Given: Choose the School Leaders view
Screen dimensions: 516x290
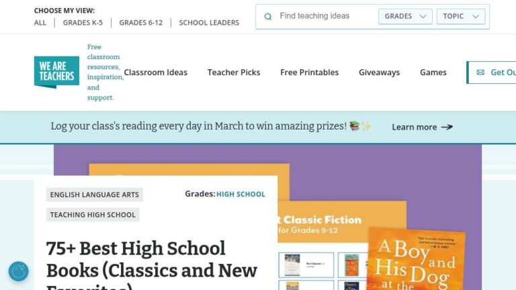Looking at the screenshot, I should click(209, 23).
